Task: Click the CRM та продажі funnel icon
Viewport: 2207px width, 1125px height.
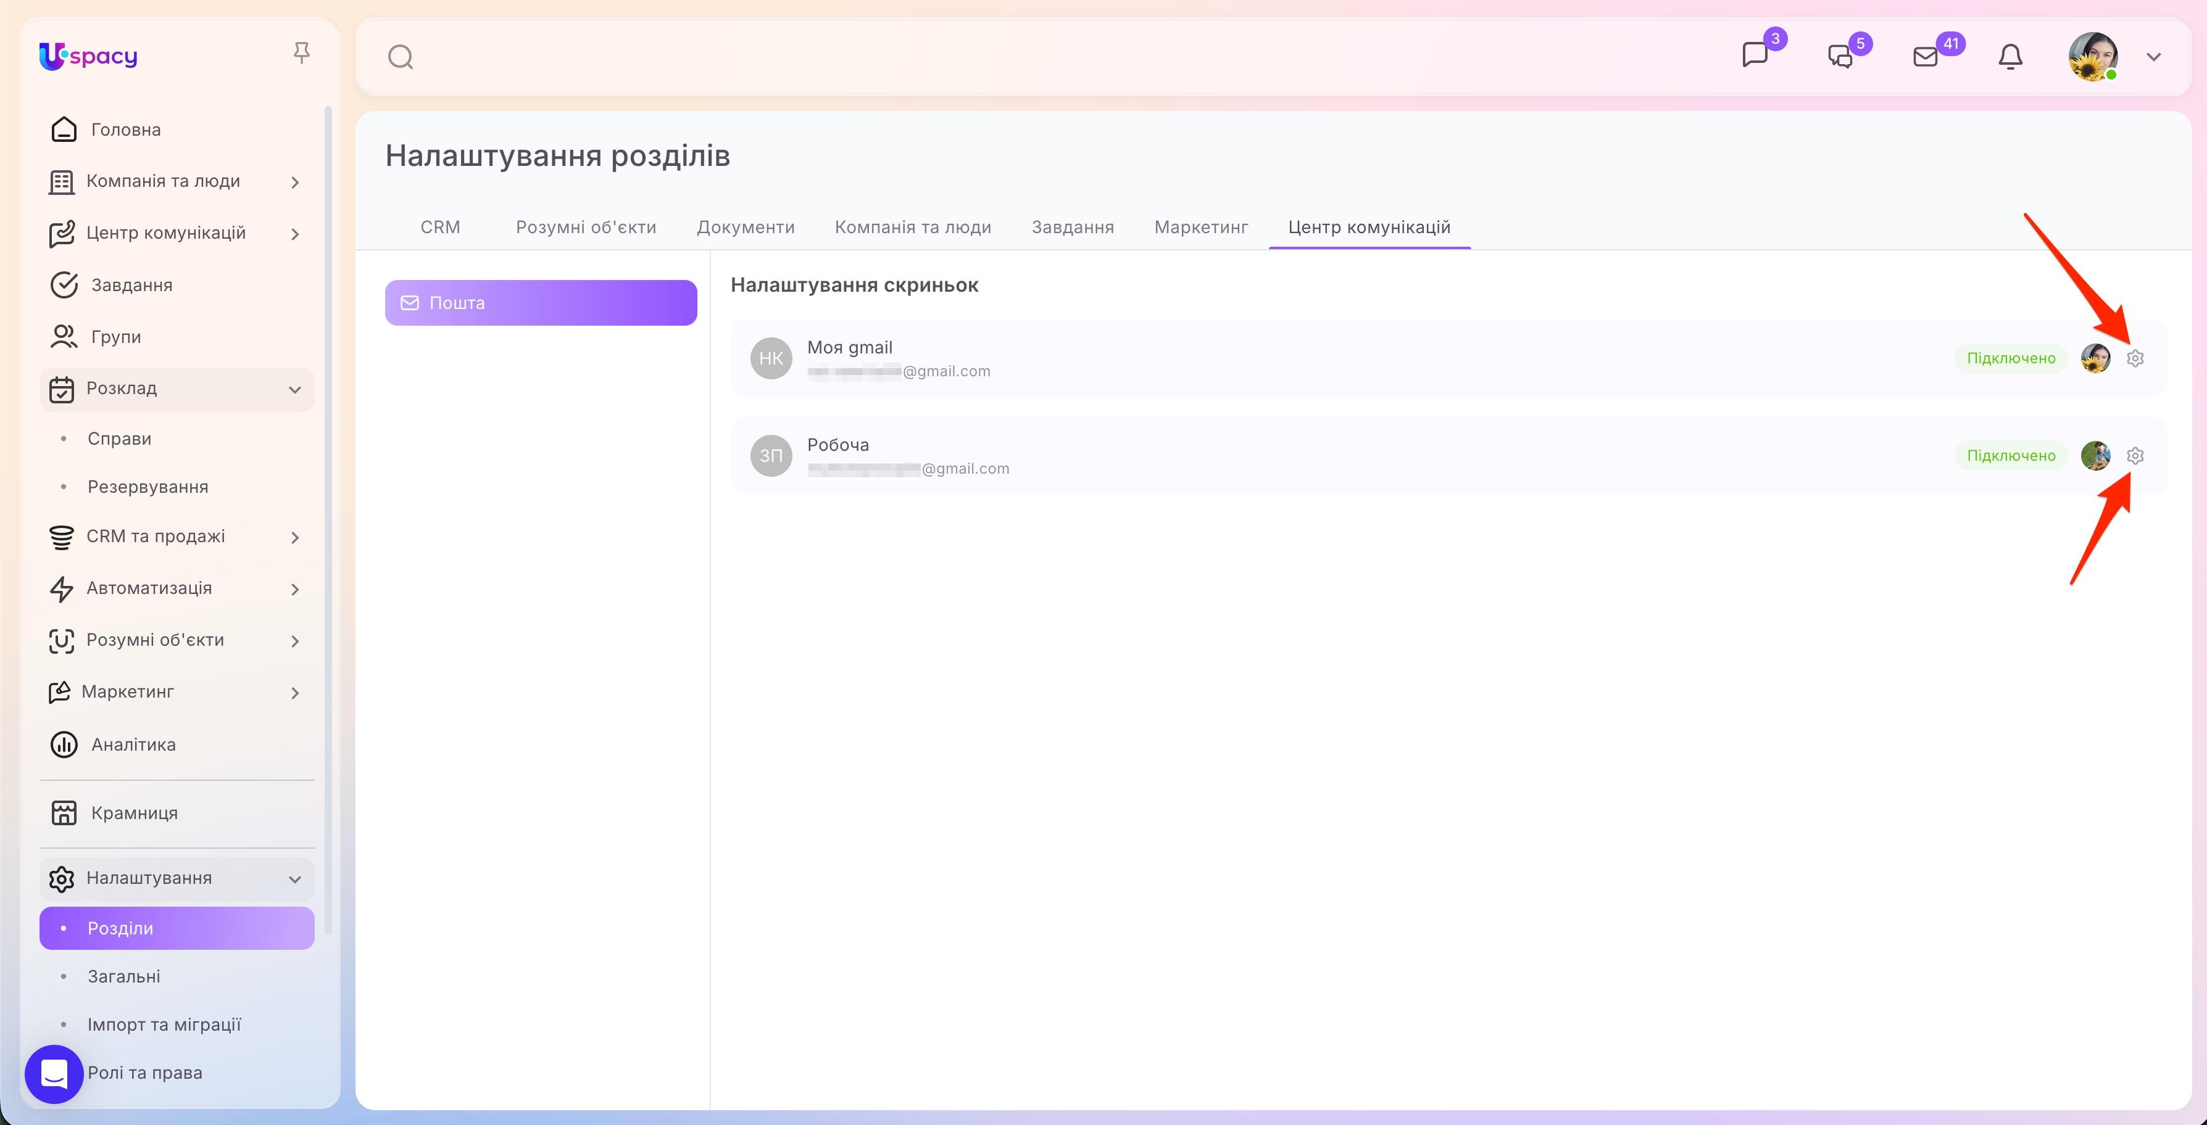Action: coord(62,537)
